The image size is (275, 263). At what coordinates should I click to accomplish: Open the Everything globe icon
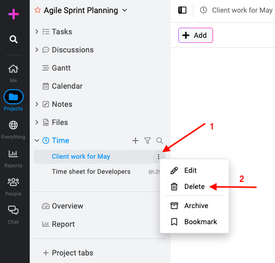coord(13,125)
